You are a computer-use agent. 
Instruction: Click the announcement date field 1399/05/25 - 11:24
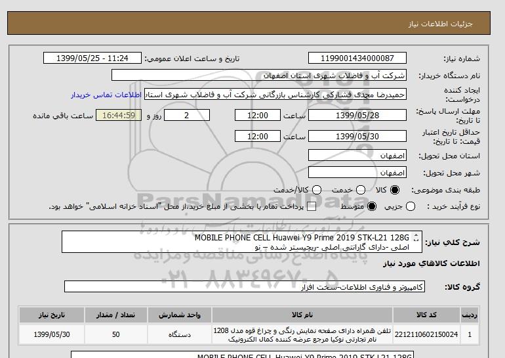point(92,58)
